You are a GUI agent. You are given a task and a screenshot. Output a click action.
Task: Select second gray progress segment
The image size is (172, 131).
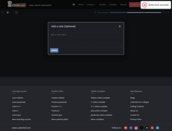(x=135, y=13)
